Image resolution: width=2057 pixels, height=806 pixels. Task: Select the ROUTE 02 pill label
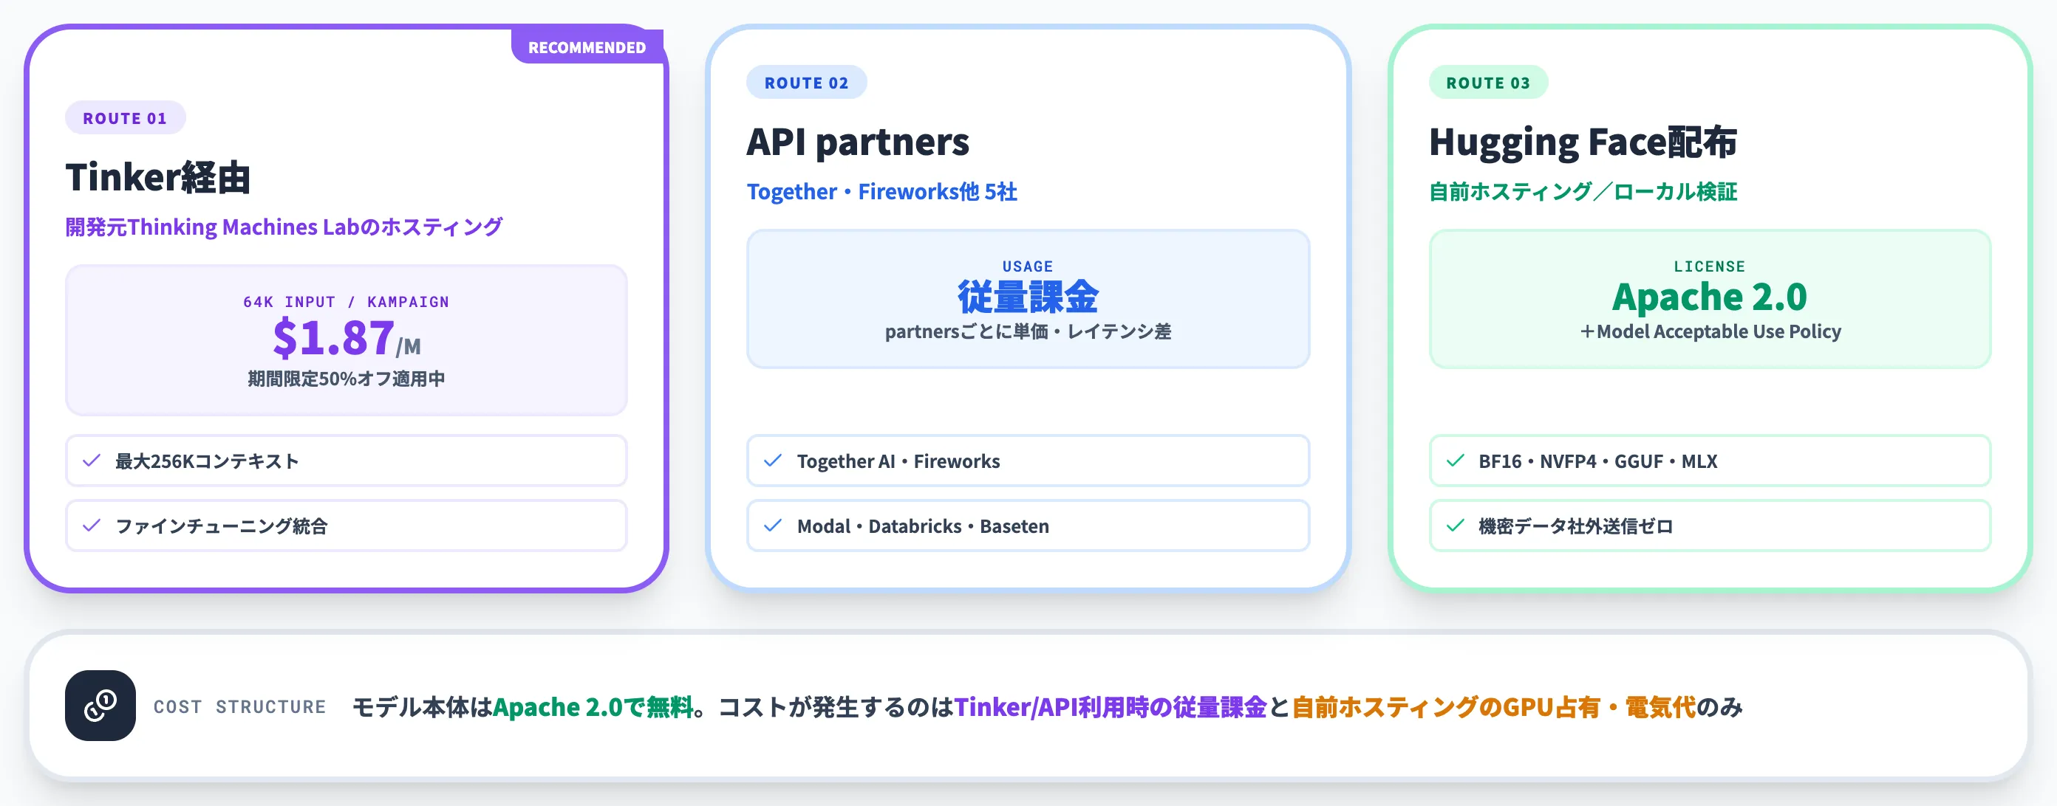[807, 82]
